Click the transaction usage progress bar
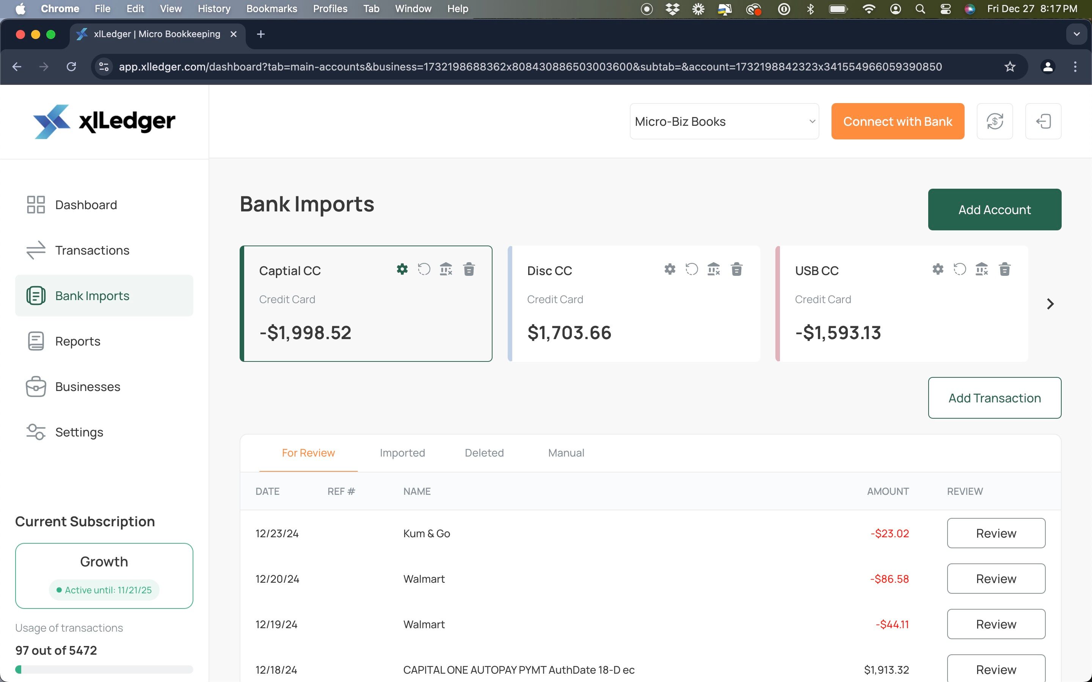 [x=104, y=669]
